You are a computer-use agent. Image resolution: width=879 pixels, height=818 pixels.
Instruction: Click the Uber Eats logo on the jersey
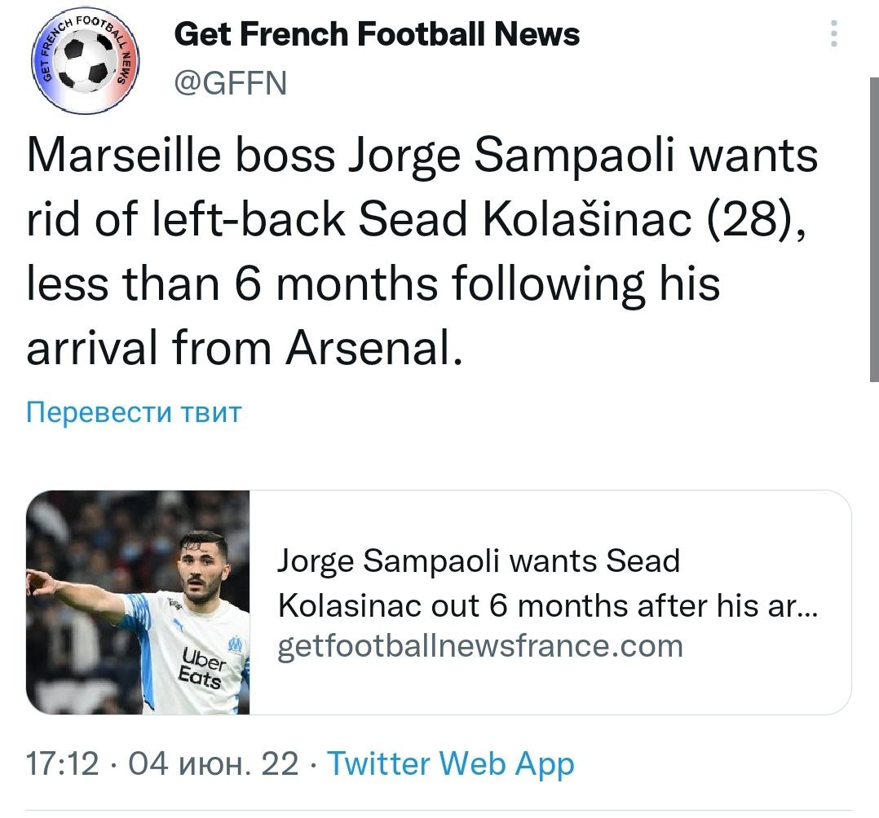coord(202,666)
